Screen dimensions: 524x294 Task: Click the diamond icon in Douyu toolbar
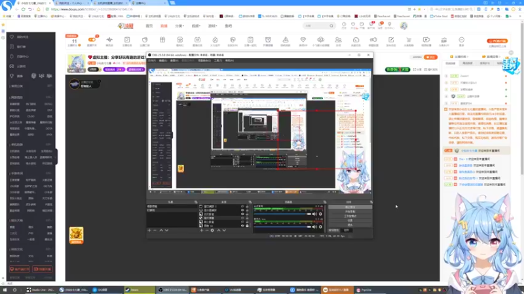(303, 41)
